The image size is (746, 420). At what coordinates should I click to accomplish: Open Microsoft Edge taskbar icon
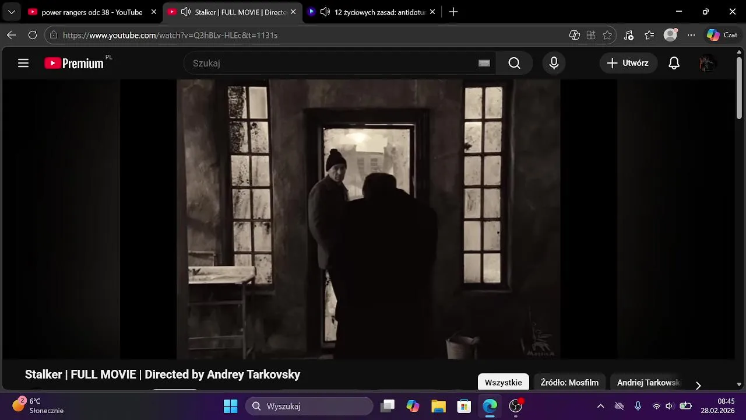[490, 406]
